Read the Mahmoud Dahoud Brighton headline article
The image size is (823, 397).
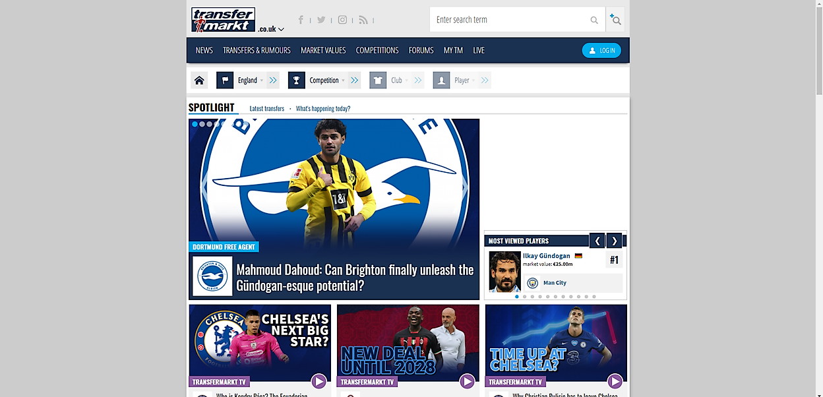[x=355, y=278]
